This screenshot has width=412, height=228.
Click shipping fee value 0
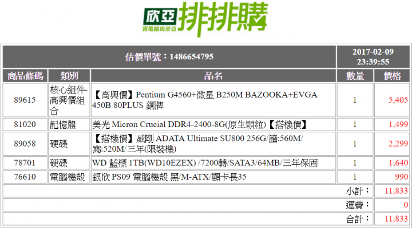(406, 205)
